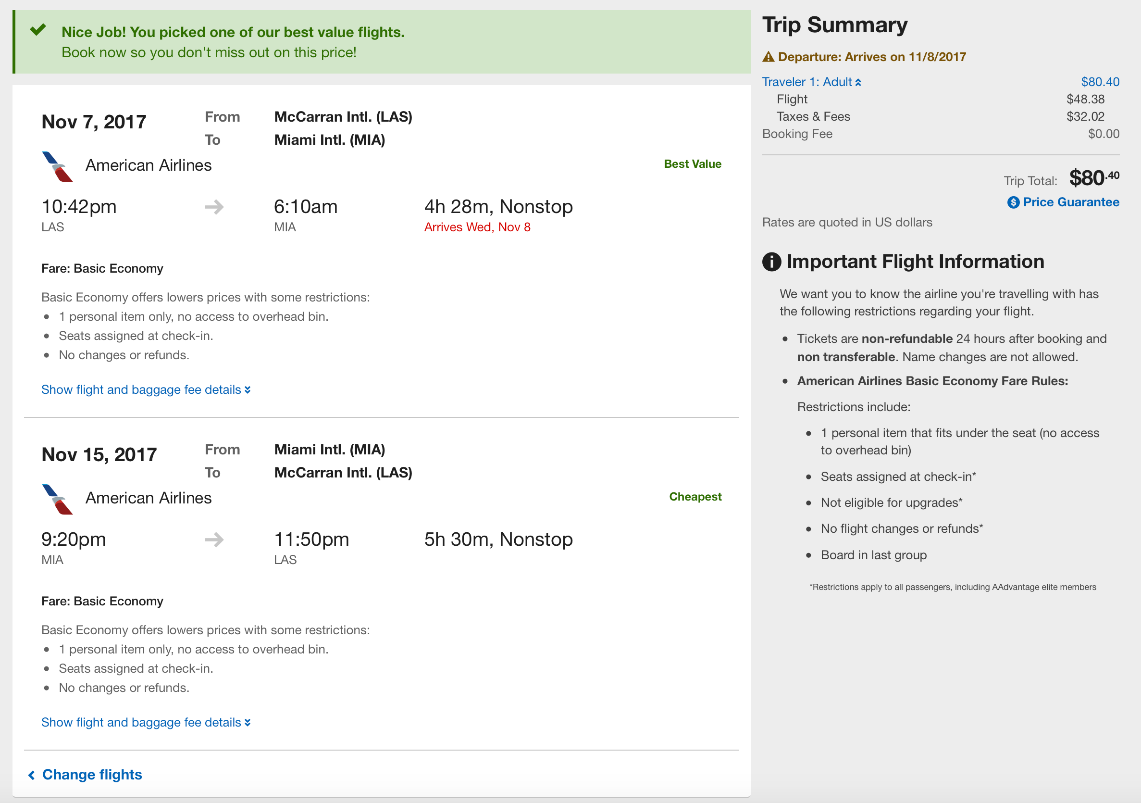Open the Price Guarantee link

coord(1070,202)
